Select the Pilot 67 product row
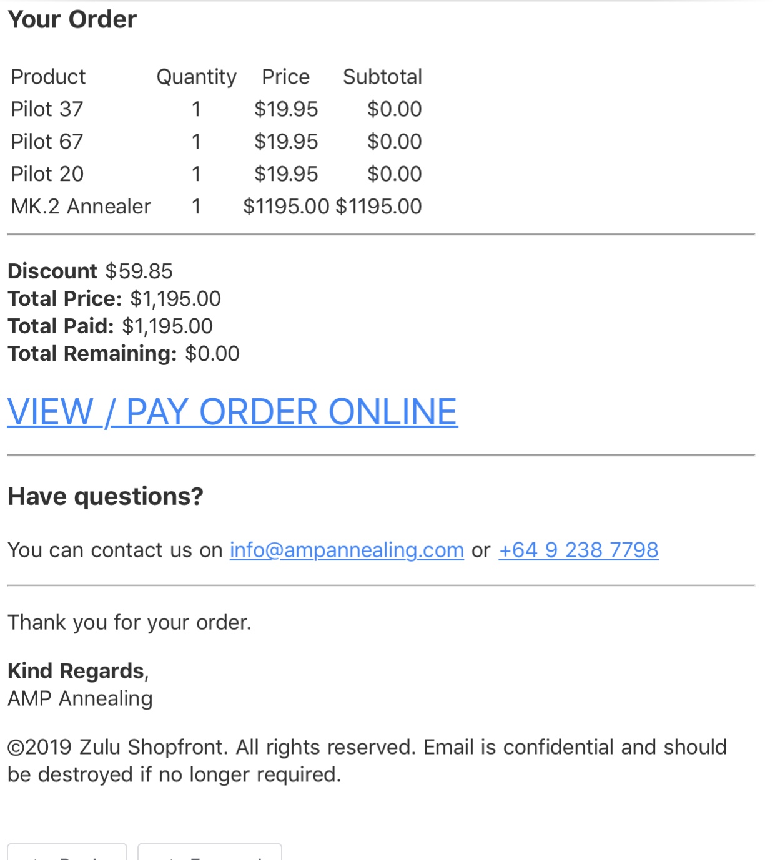Image resolution: width=775 pixels, height=860 pixels. click(x=216, y=142)
